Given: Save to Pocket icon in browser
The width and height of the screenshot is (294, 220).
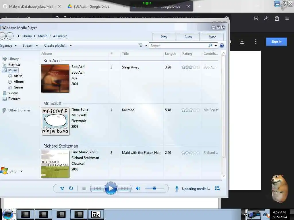Looking at the screenshot, I should pos(256,18).
